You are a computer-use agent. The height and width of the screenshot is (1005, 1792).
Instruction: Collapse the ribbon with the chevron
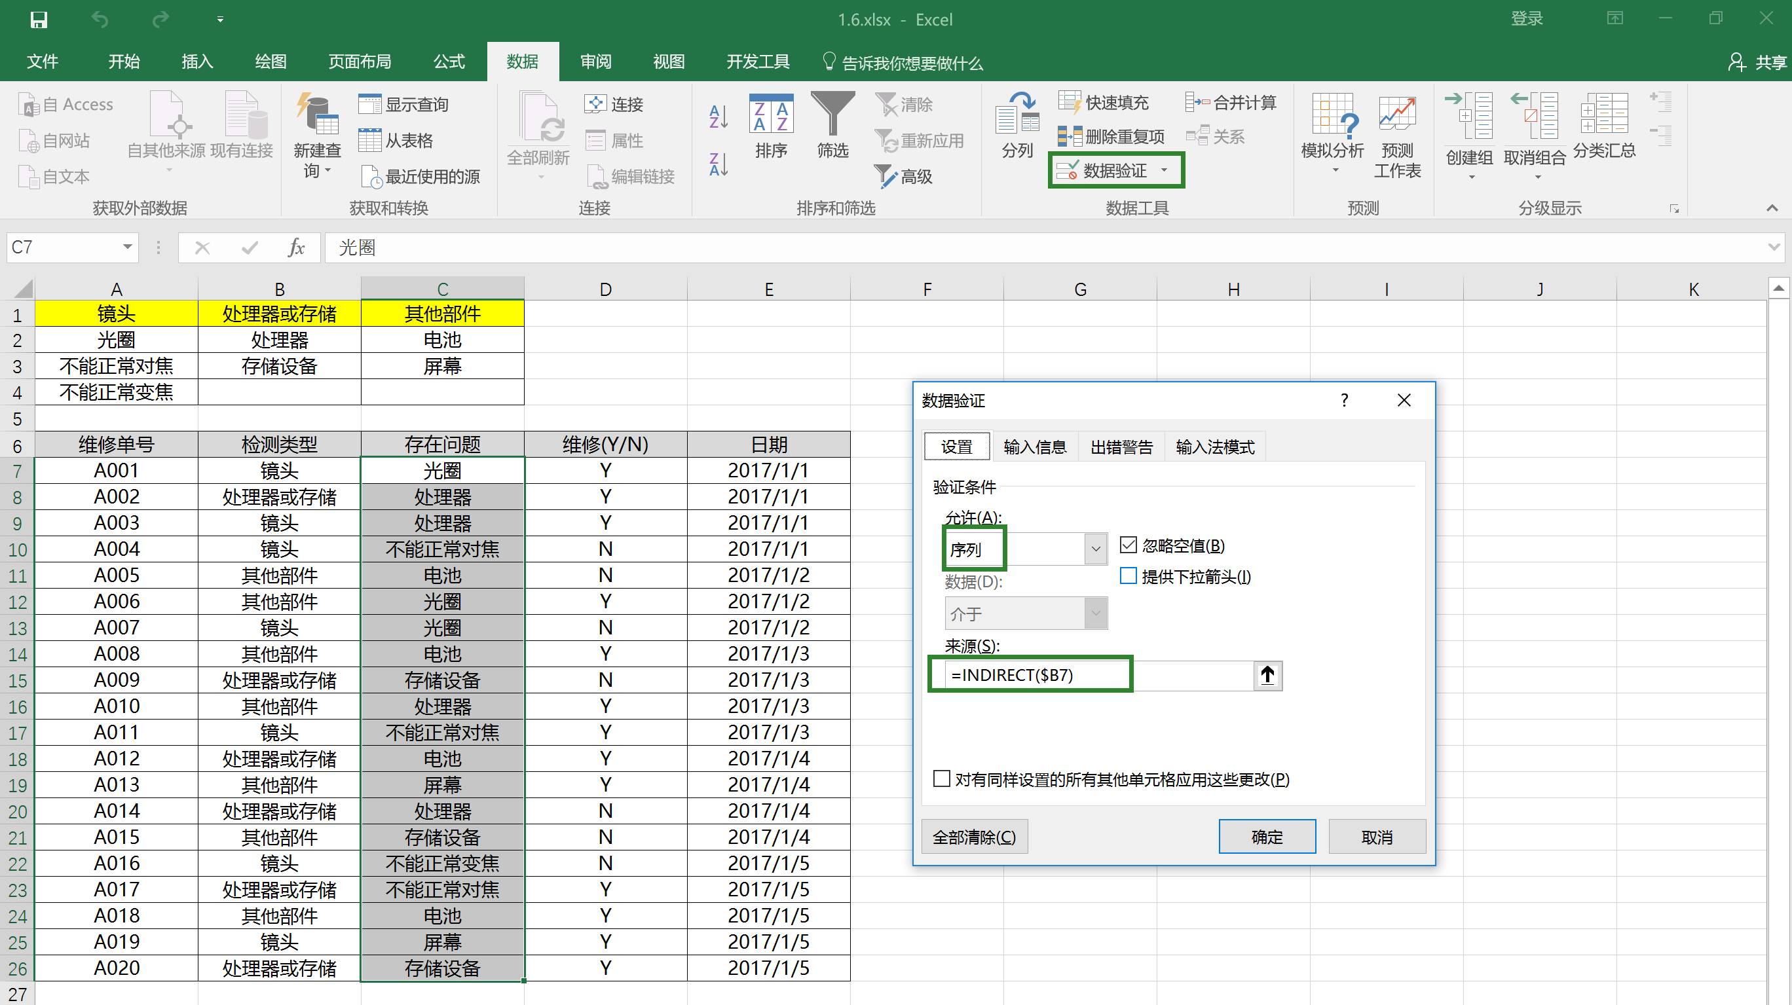click(1771, 208)
